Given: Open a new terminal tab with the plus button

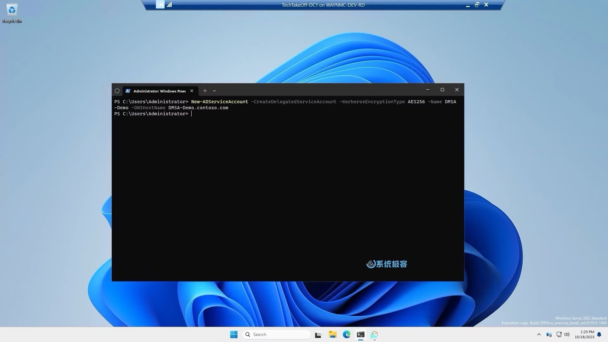Looking at the screenshot, I should (x=205, y=91).
